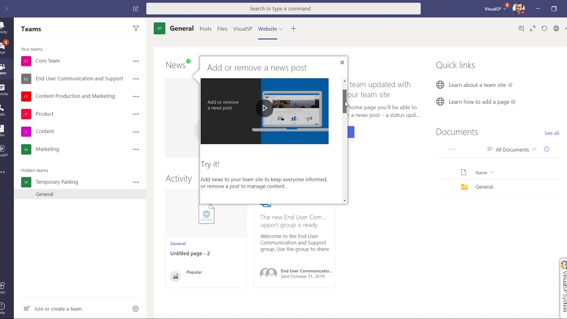Filter the teams list

pyautogui.click(x=136, y=29)
